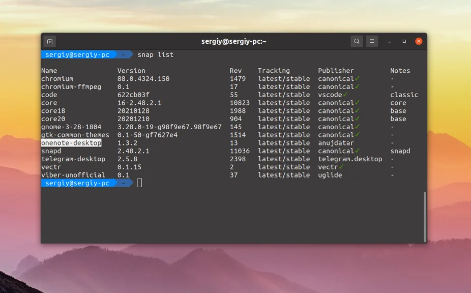This screenshot has width=471, height=293.
Task: Select the highlighted onenote-desktop entry
Action: (71, 143)
